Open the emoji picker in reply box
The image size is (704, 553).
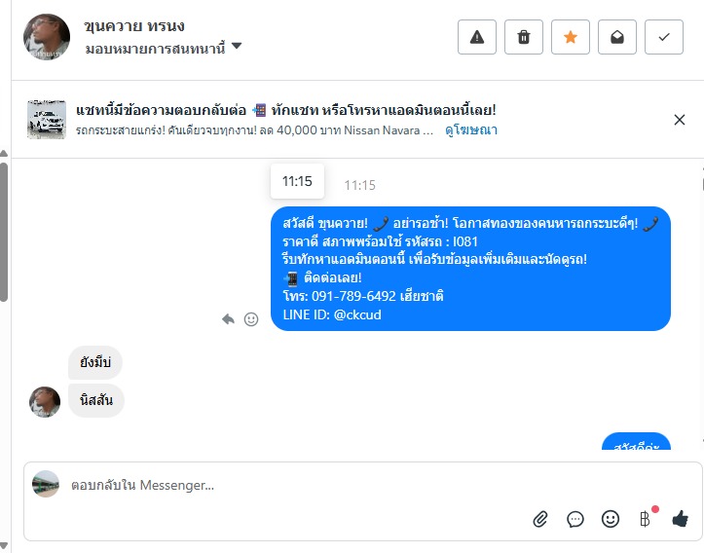click(611, 519)
